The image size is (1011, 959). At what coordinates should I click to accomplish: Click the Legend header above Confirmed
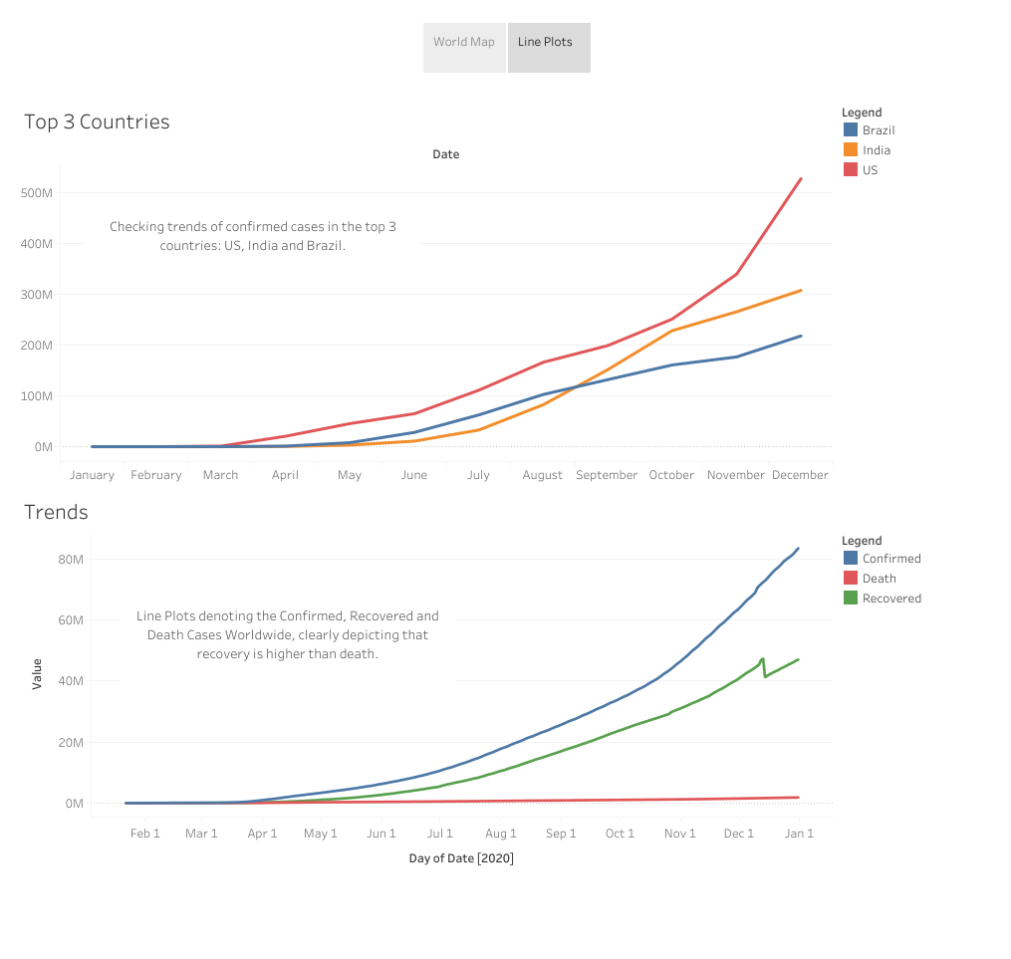pos(862,540)
